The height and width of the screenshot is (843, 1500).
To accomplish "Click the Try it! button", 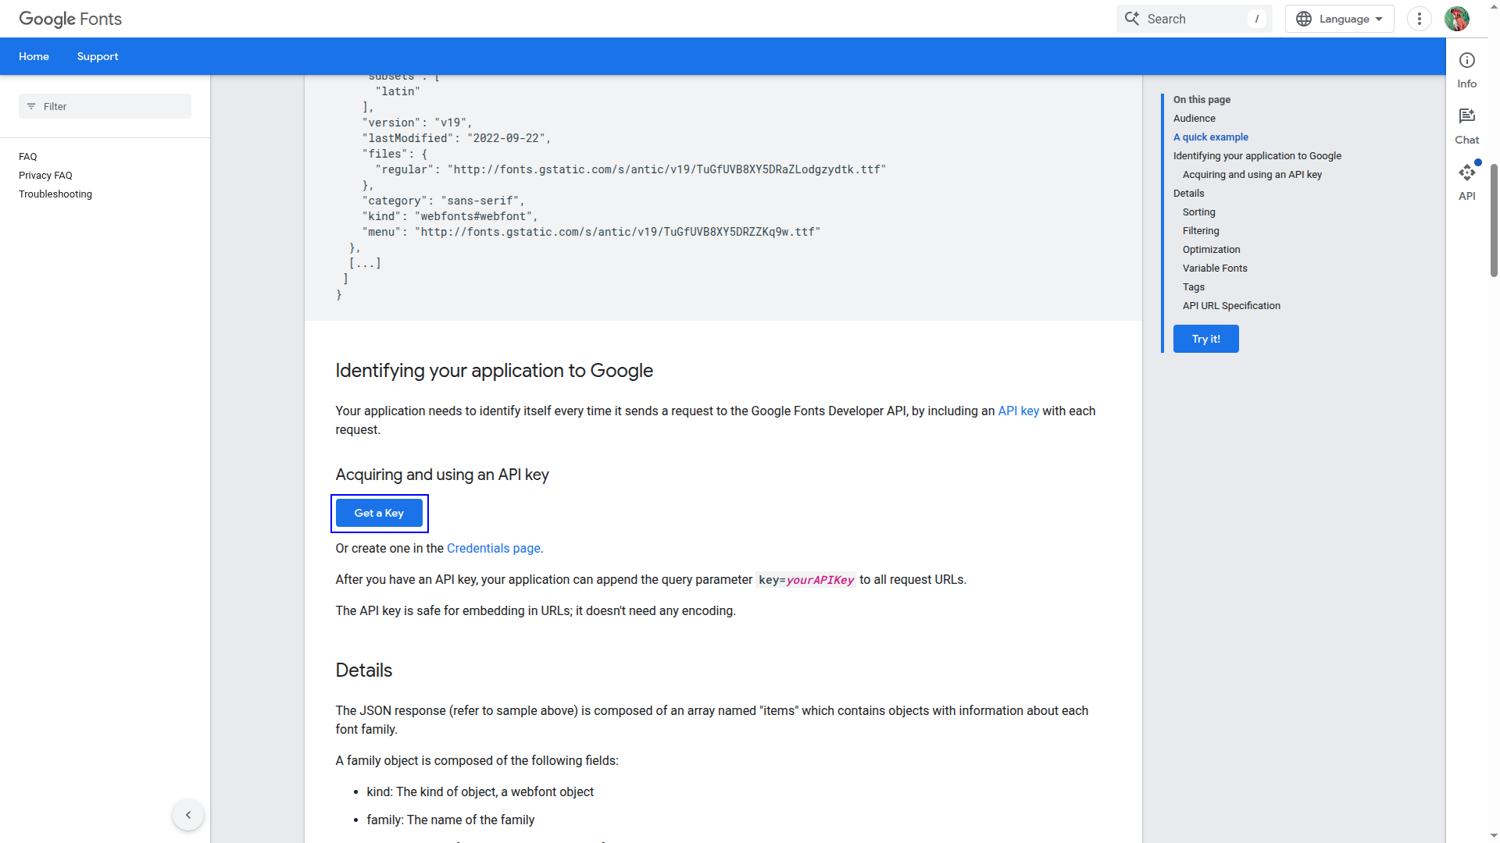I will tap(1205, 339).
